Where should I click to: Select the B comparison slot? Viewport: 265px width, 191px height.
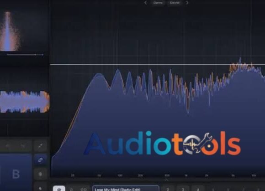pyautogui.click(x=16, y=174)
